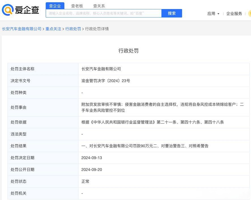This screenshot has width=251, height=200.
Task: Select the 查企业 tab
Action: coord(55,6)
